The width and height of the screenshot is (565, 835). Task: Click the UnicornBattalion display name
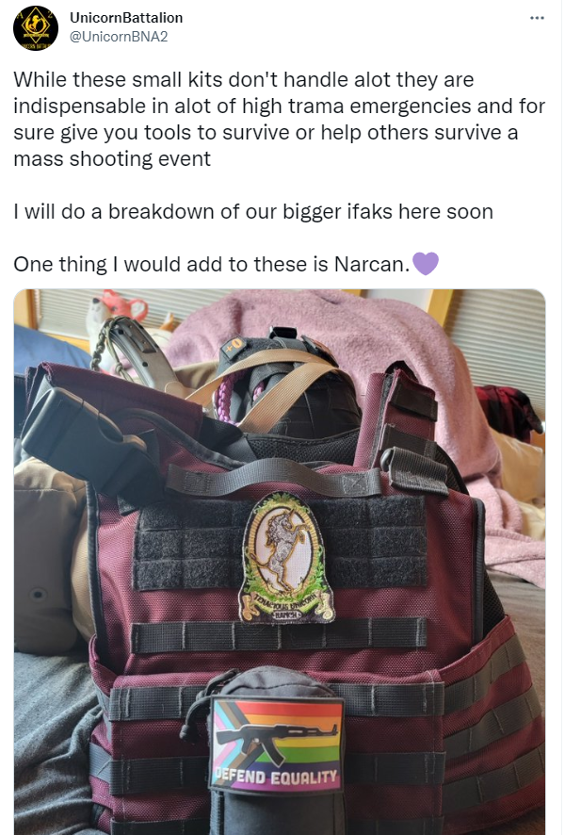click(126, 18)
